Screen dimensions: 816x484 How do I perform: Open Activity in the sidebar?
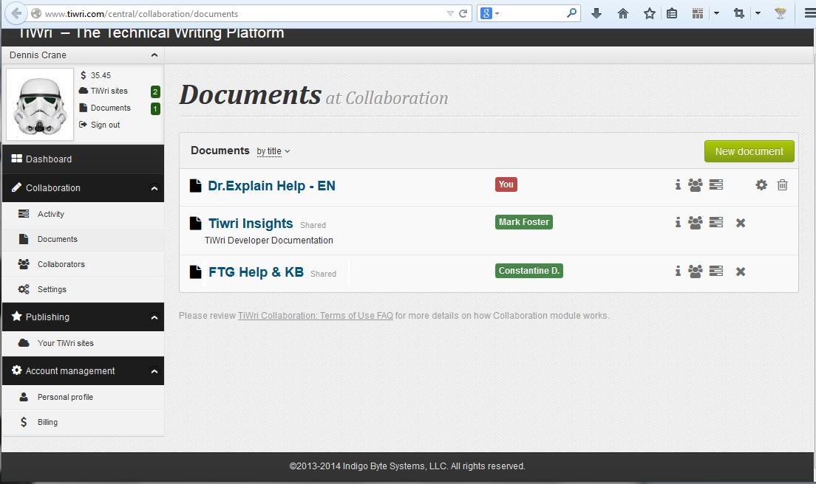tap(51, 214)
